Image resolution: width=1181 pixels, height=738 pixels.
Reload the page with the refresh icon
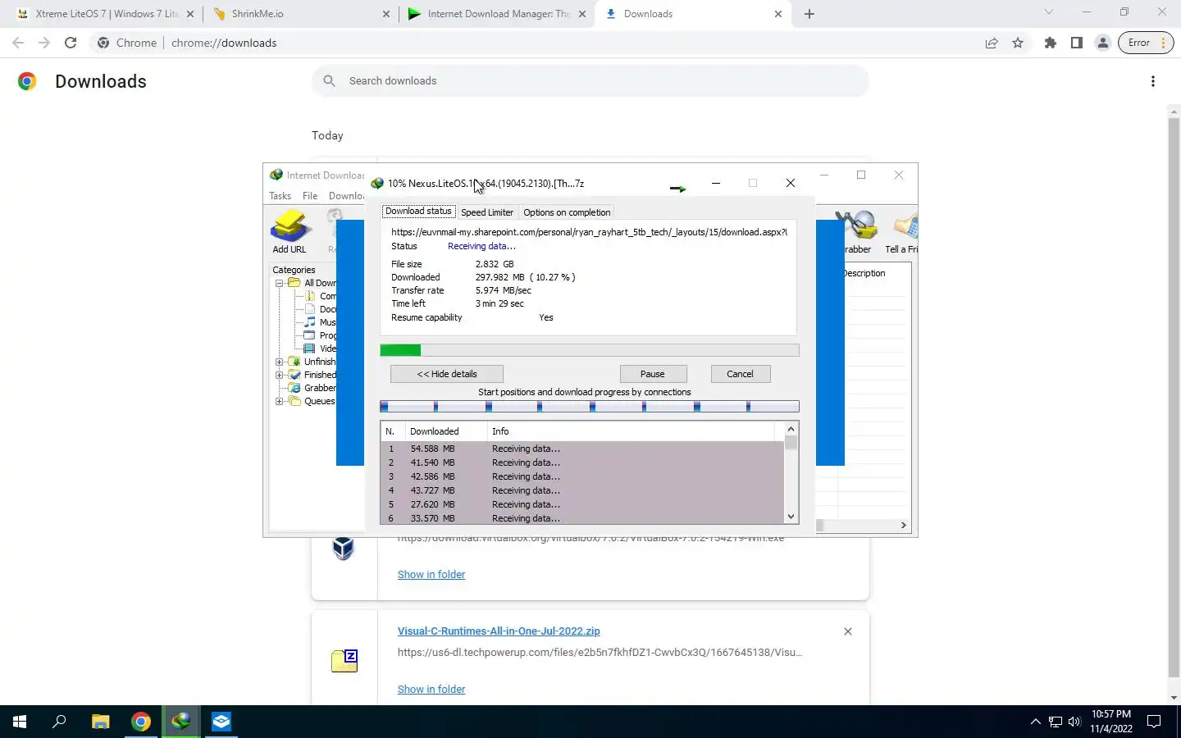(71, 43)
